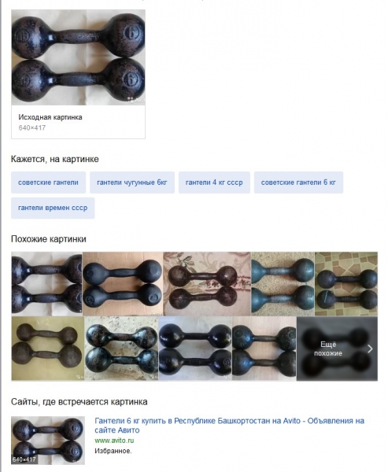Screen dimensions: 388x472
Task: Click the chevron arrow on Ещё похожие tile
Action: pyautogui.click(x=370, y=348)
